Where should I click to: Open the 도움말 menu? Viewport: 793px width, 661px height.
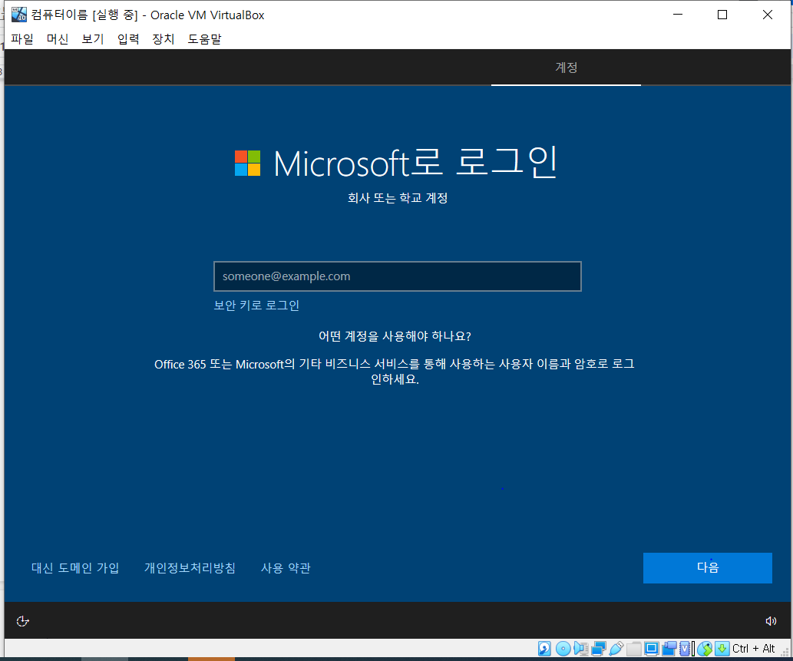(x=204, y=39)
